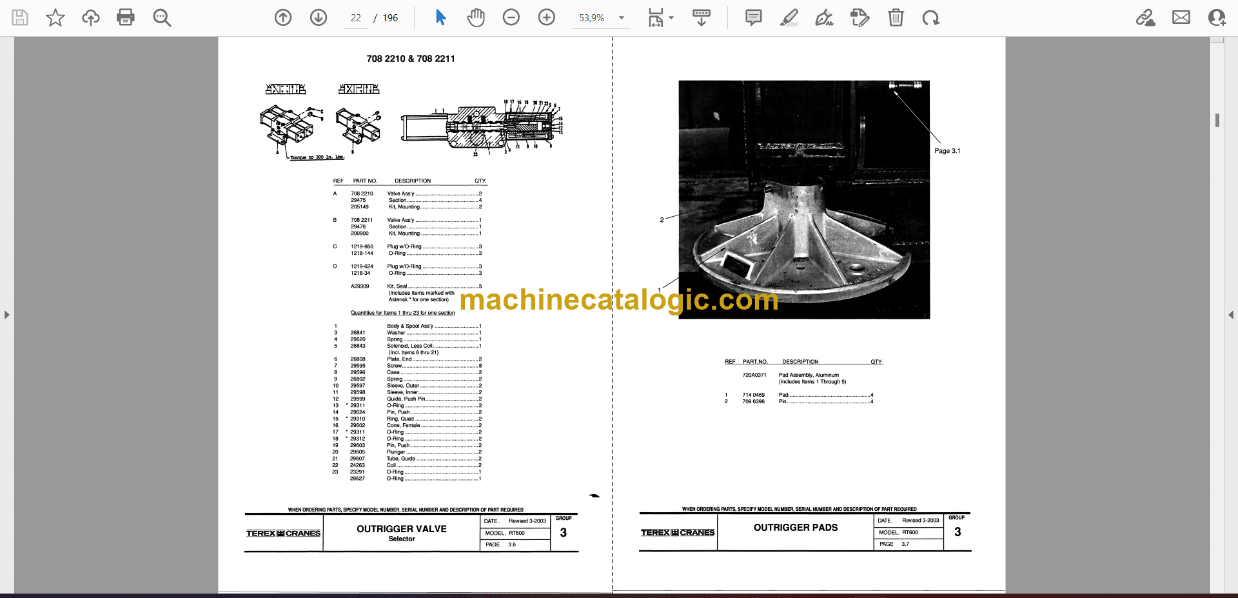Viewport: 1238px width, 598px height.
Task: Open page fit options tool
Action: (x=660, y=17)
